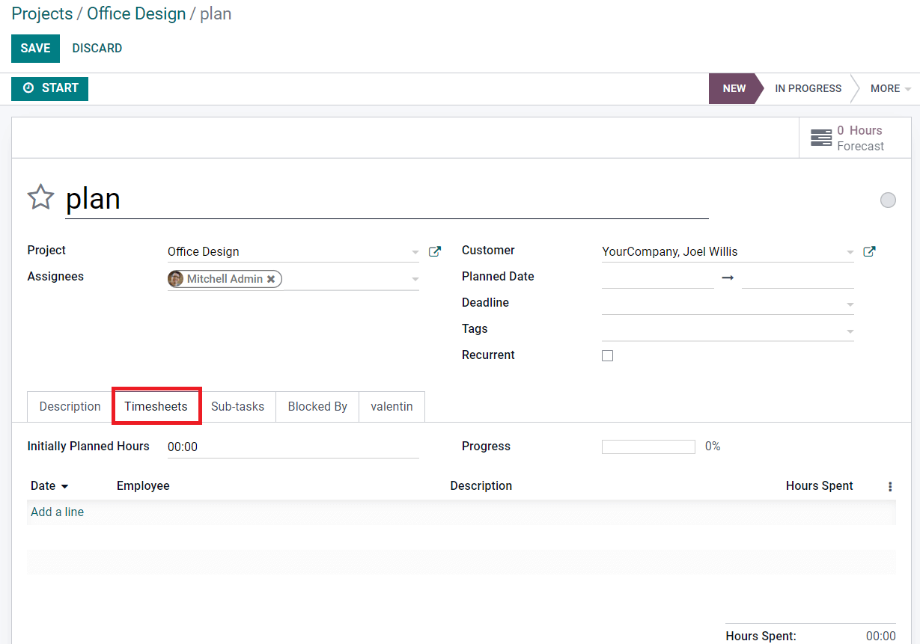Click the SAVE button
This screenshot has width=920, height=644.
pos(35,49)
